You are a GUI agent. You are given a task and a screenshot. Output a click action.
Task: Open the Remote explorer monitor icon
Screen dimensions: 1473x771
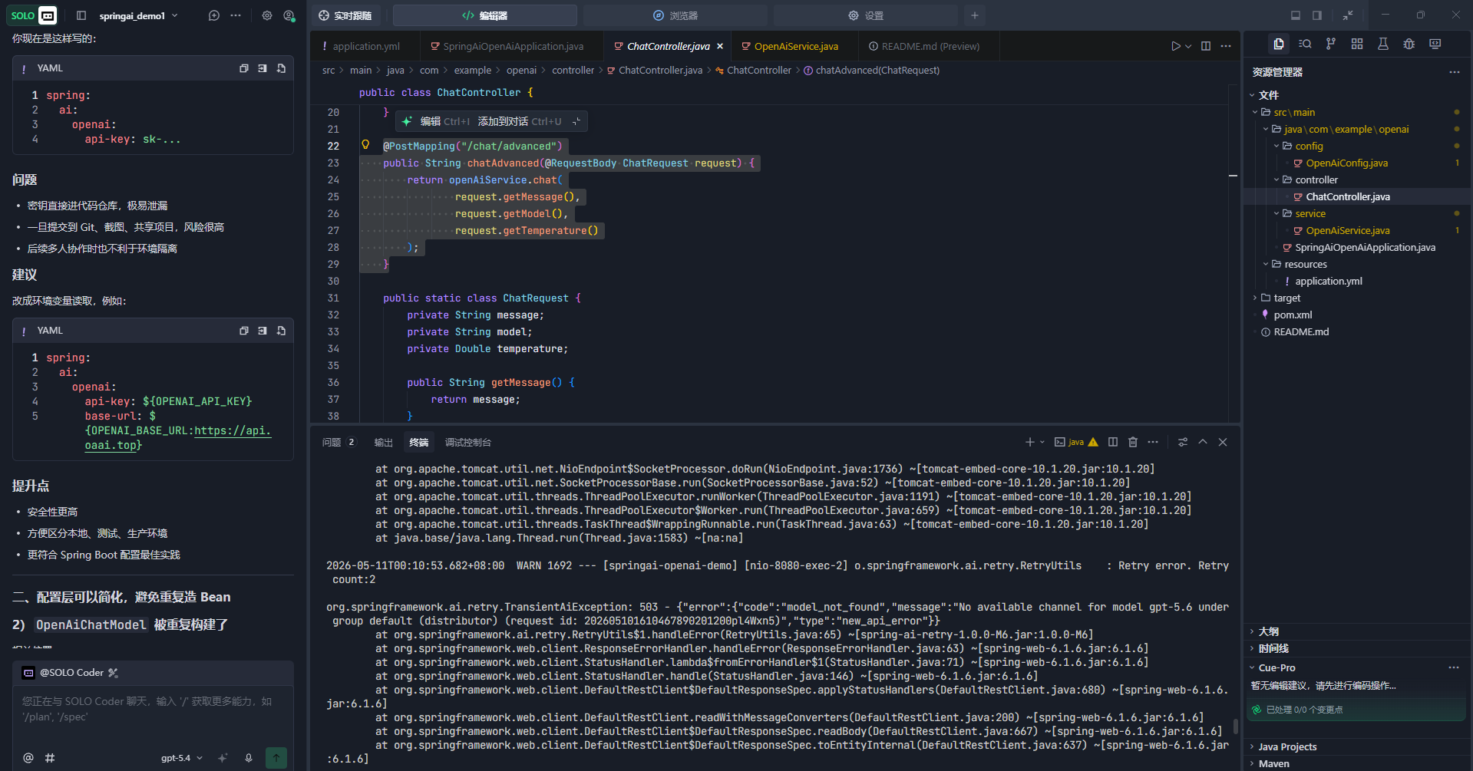1435,44
